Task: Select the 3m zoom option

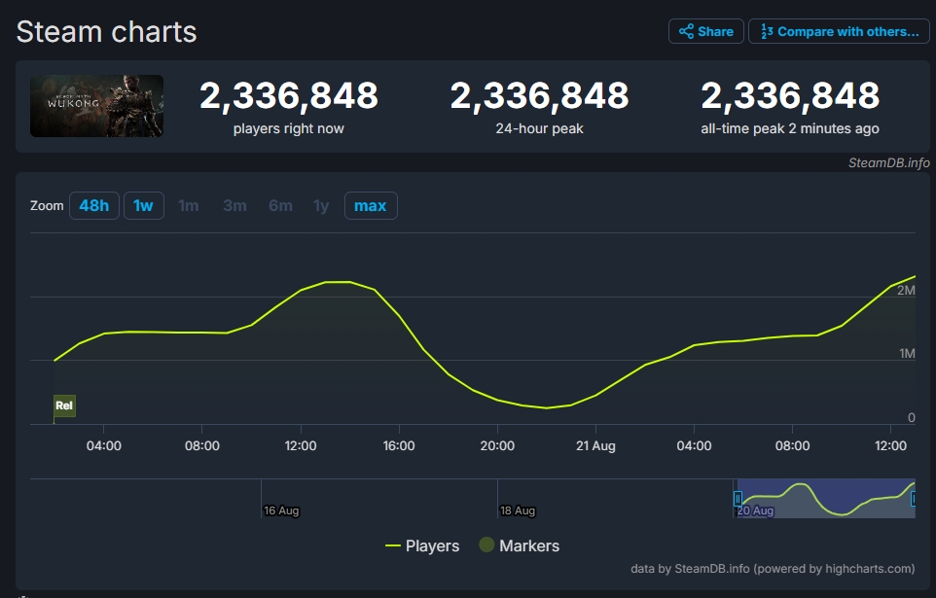Action: click(x=234, y=206)
